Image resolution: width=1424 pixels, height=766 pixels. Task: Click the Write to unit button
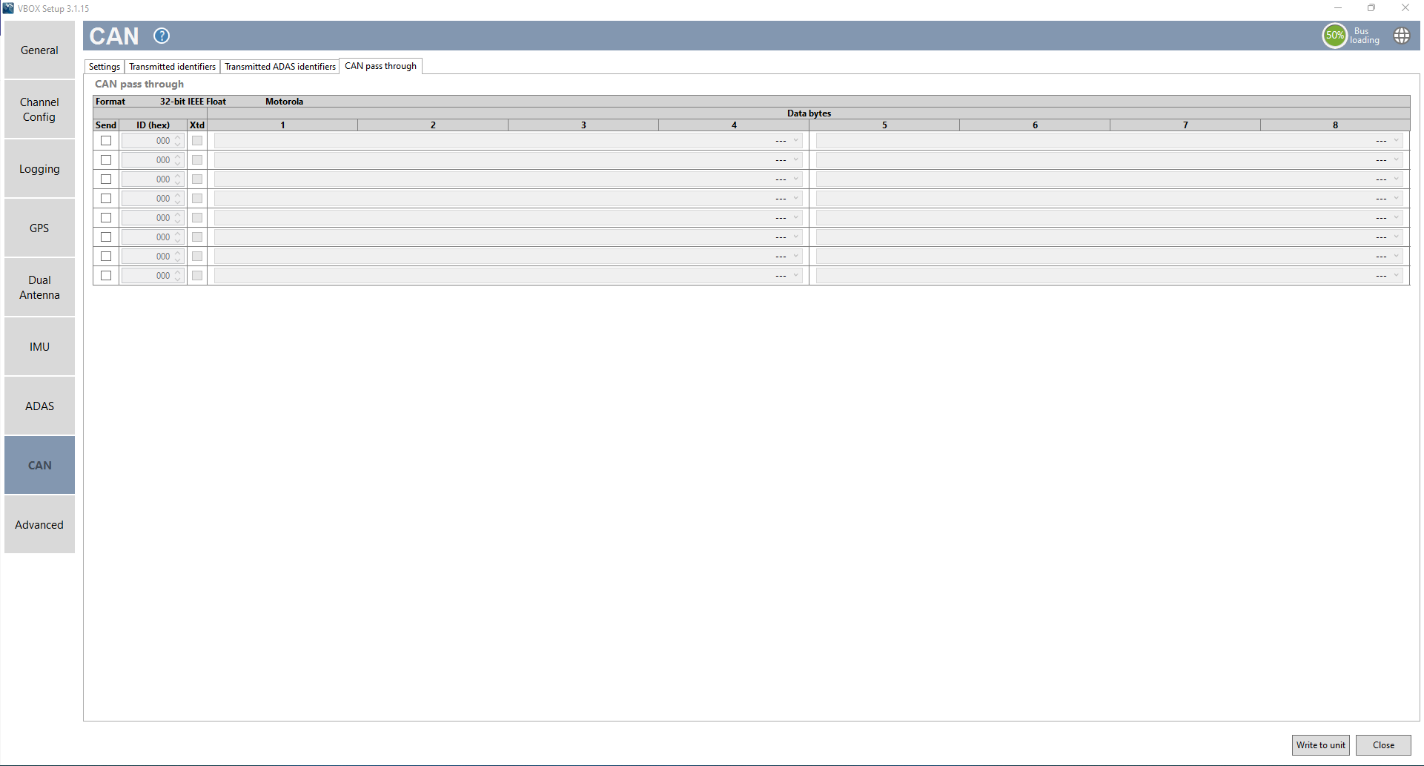(x=1320, y=744)
